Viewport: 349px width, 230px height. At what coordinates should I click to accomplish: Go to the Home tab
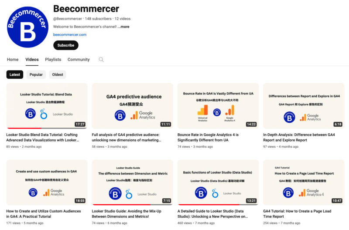(13, 60)
